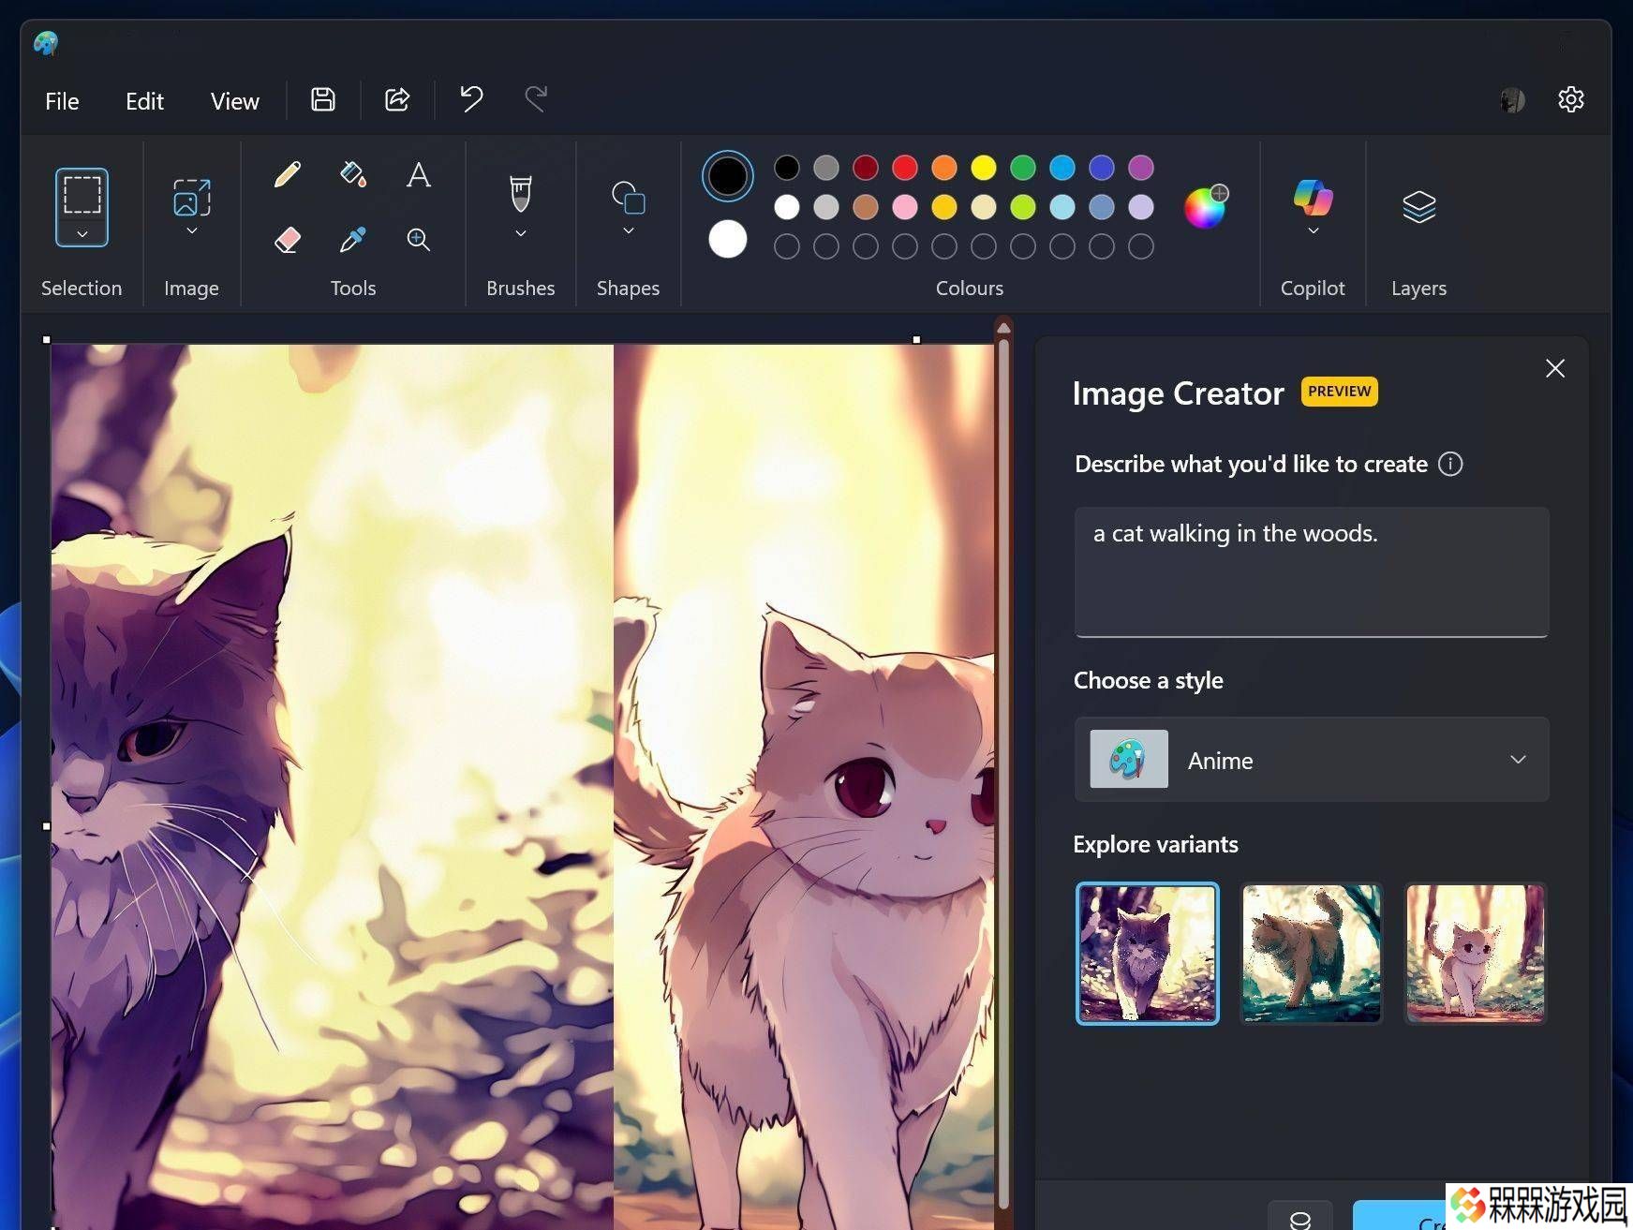Click the canvas vertical scrollbar
Screen dimensions: 1633x1230
point(1003,773)
